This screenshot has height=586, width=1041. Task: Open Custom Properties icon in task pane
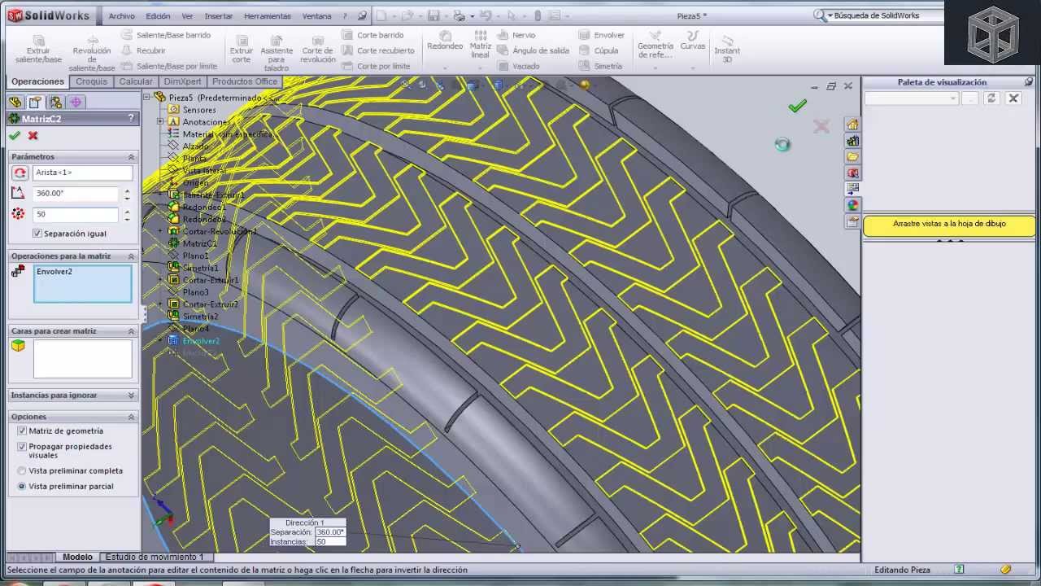click(x=852, y=221)
